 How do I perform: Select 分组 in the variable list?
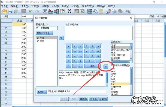tap(47, 38)
